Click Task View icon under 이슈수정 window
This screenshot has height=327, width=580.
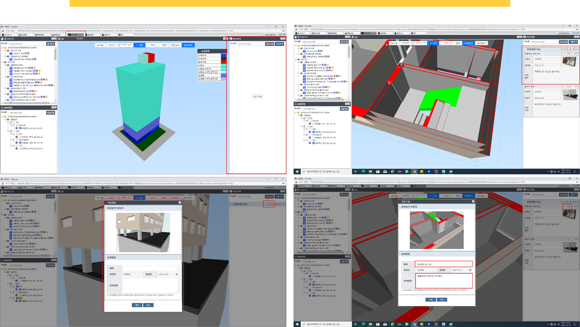pyautogui.click(x=355, y=324)
